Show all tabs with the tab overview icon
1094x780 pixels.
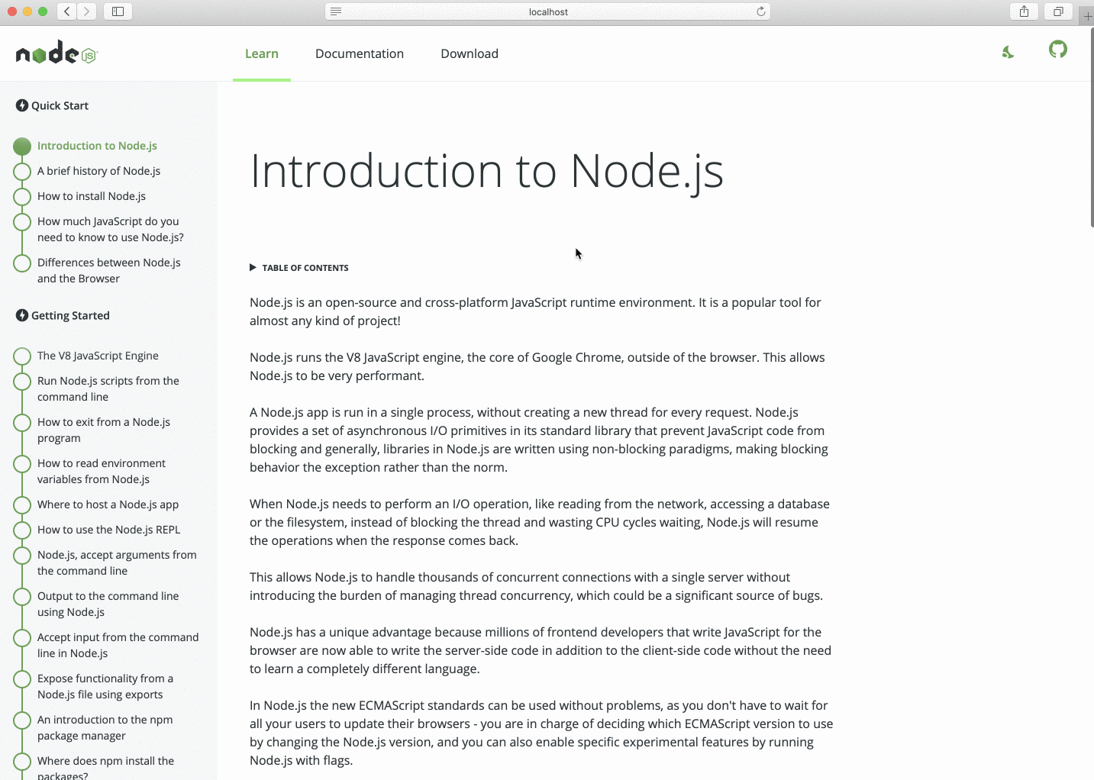pos(1058,11)
